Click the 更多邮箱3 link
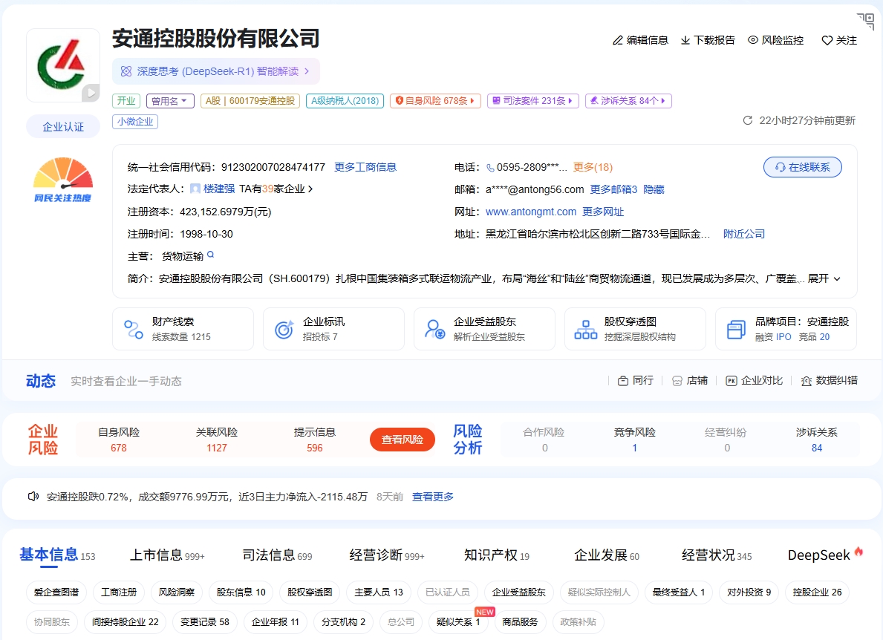Viewport: 883px width, 640px height. pyautogui.click(x=614, y=189)
